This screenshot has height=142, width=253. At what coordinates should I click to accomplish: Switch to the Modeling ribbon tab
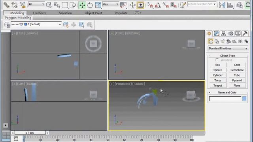17,13
